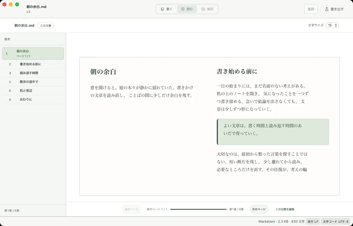The width and height of the screenshot is (353, 226).
Task: Maximize the window with the green button
Action: pyautogui.click(x=17, y=4)
